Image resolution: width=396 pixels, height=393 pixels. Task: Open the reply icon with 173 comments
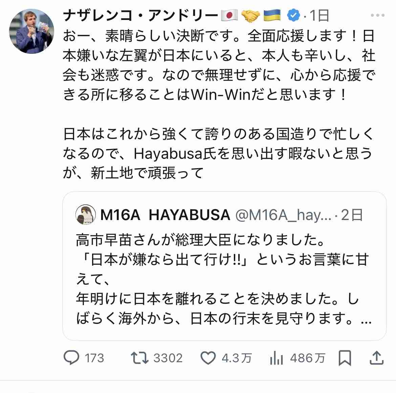[72, 358]
